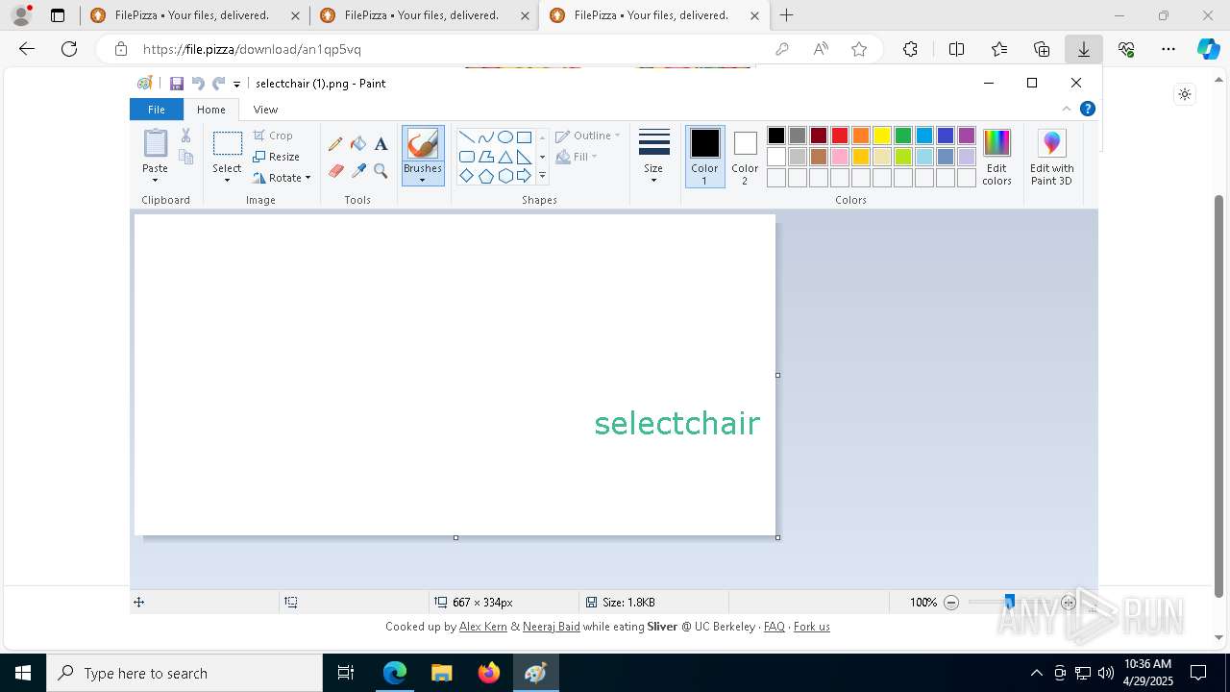Viewport: 1230px width, 692px height.
Task: Choose the Oval shape
Action: pyautogui.click(x=505, y=136)
